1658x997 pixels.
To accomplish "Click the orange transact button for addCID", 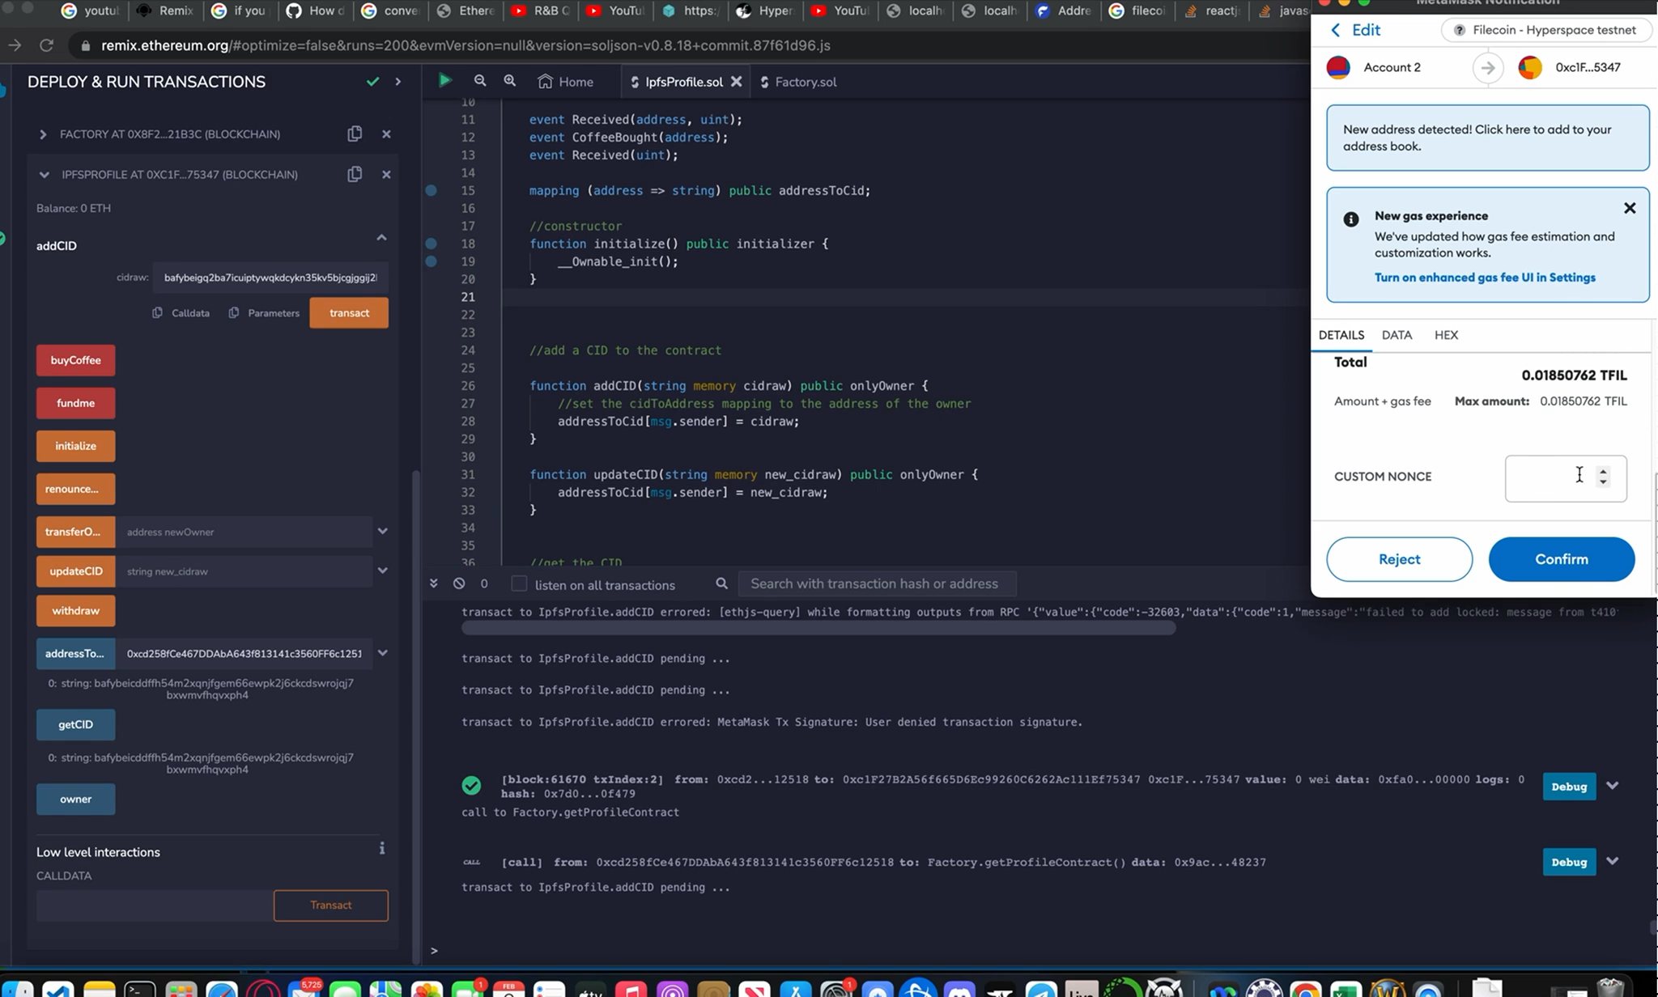I will pos(349,313).
